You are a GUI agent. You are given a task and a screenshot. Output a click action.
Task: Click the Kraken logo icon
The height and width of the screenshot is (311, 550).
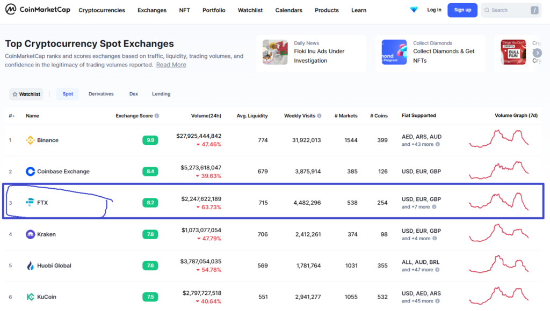[30, 234]
